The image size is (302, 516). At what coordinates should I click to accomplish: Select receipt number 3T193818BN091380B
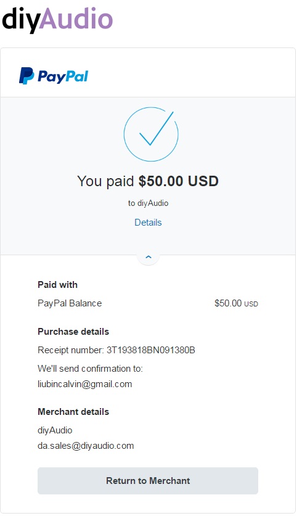pyautogui.click(x=151, y=350)
